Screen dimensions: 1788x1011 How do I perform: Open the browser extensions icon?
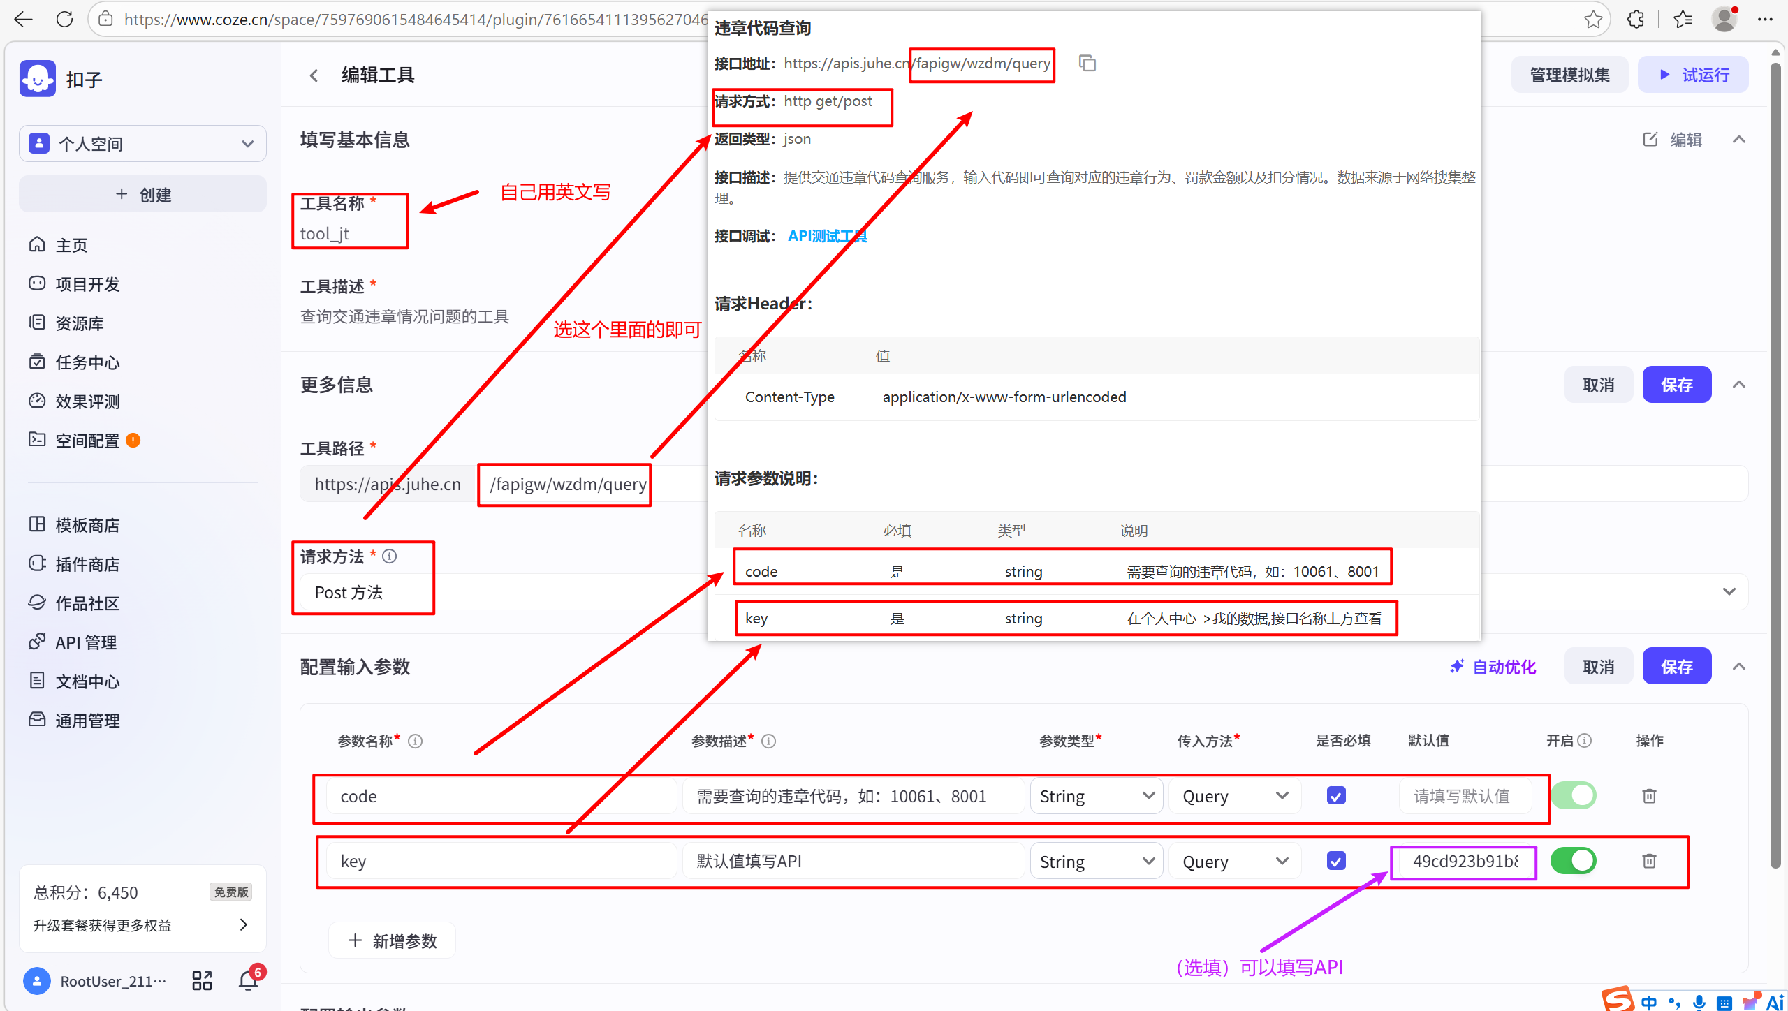coord(1635,20)
